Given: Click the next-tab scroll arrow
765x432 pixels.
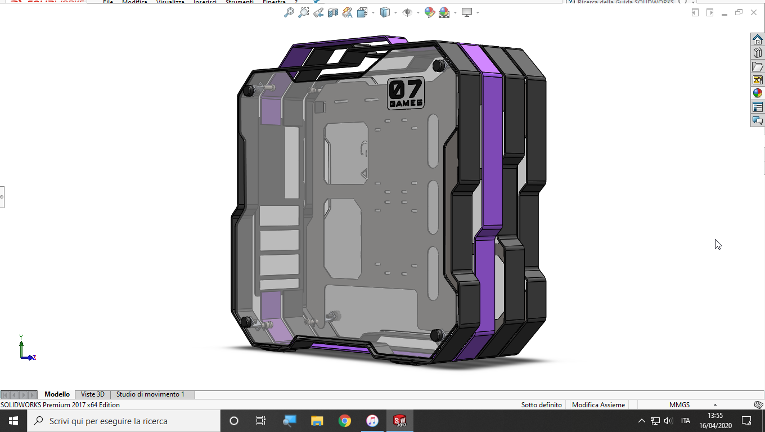Looking at the screenshot, I should click(x=24, y=395).
